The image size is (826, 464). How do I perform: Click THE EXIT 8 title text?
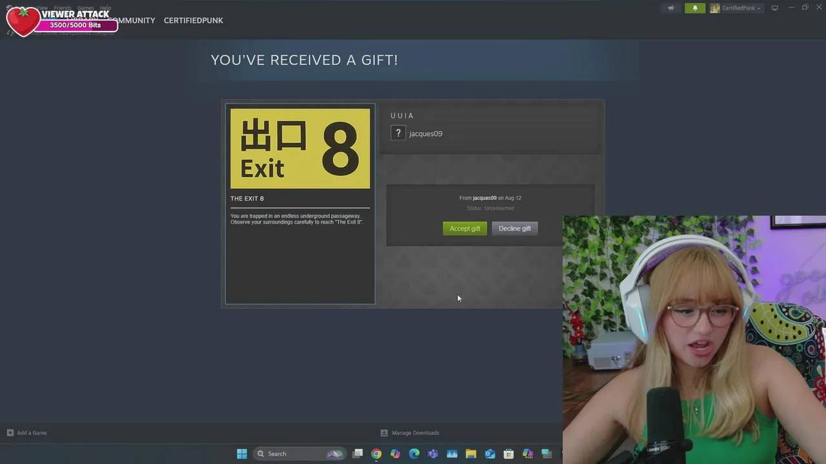(247, 198)
